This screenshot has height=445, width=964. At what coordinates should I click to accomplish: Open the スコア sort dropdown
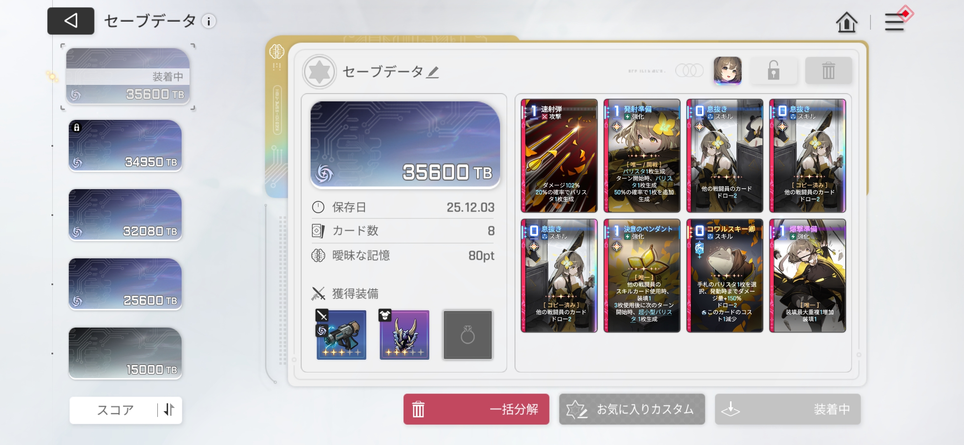click(115, 410)
